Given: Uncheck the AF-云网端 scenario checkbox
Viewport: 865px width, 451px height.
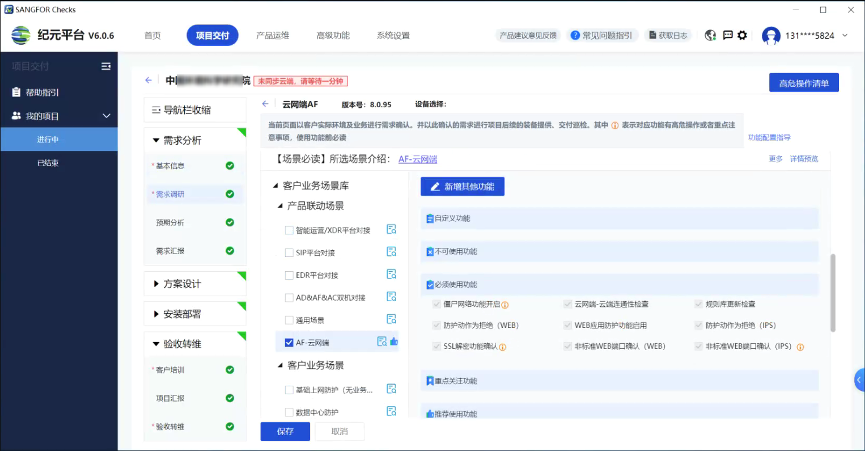Looking at the screenshot, I should click(x=289, y=343).
